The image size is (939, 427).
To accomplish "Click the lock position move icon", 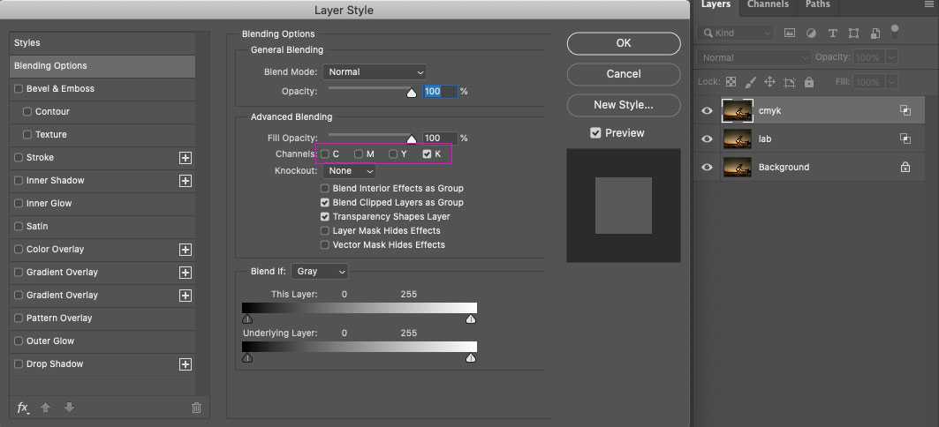I will (769, 82).
